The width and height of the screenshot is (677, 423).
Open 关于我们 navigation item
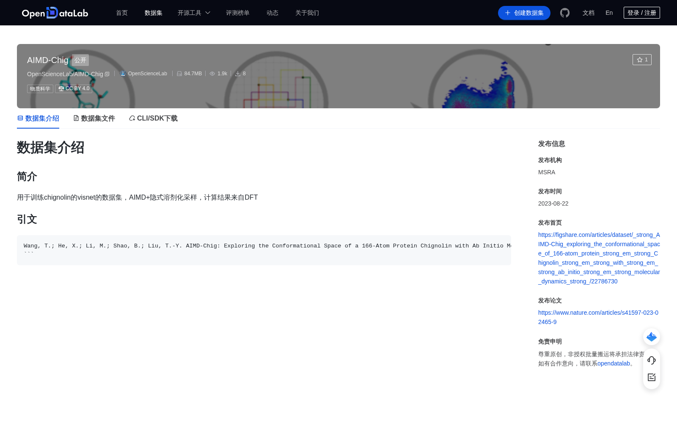pos(307,13)
